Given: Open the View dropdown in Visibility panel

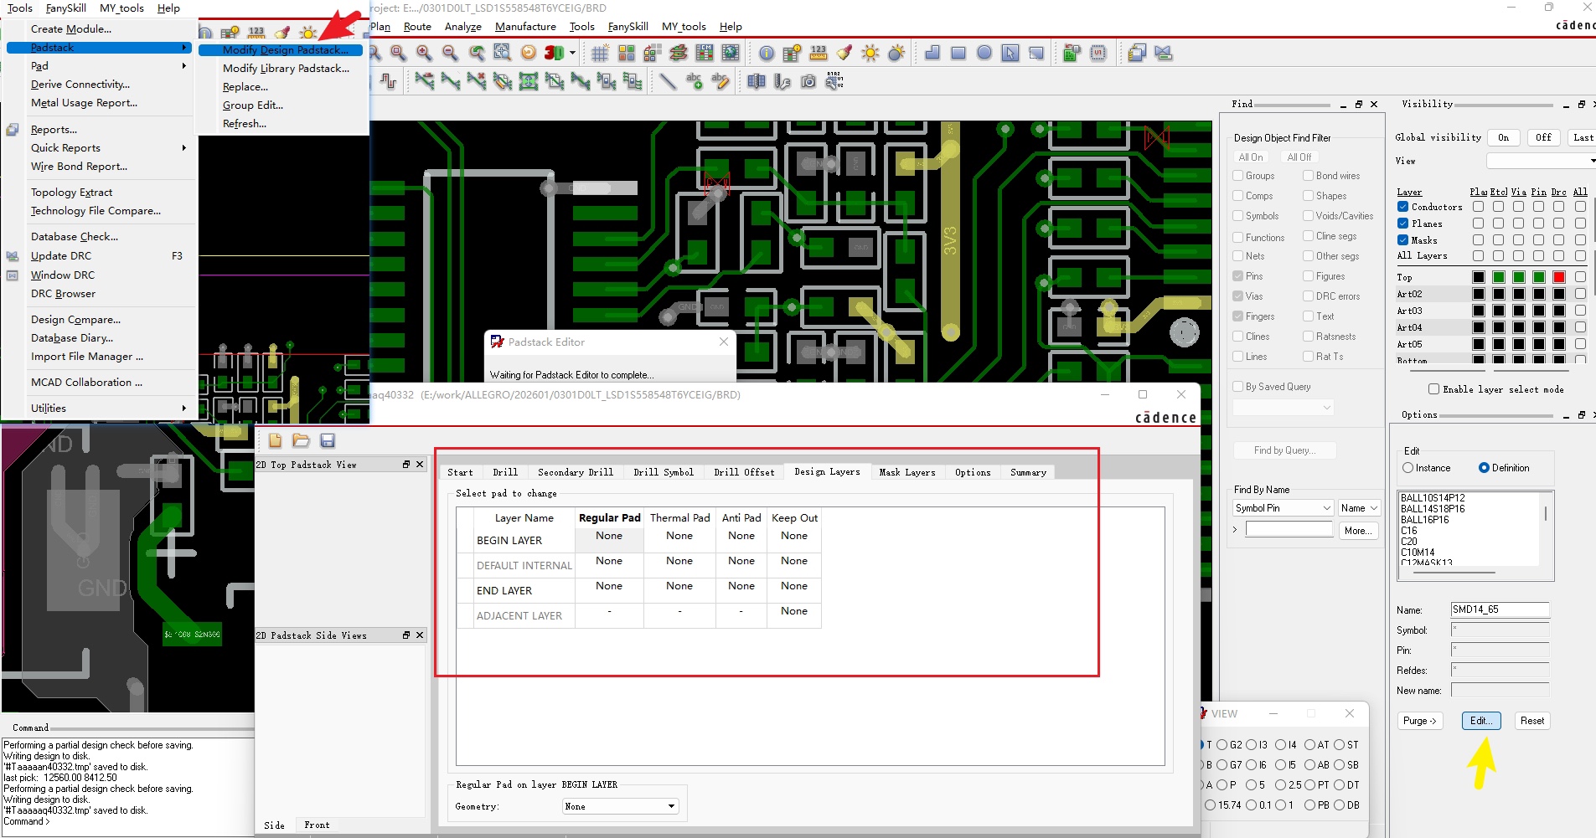Looking at the screenshot, I should (1541, 161).
